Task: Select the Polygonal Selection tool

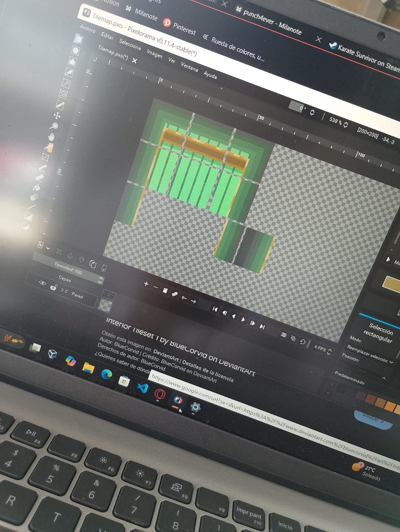Action: coord(73,61)
